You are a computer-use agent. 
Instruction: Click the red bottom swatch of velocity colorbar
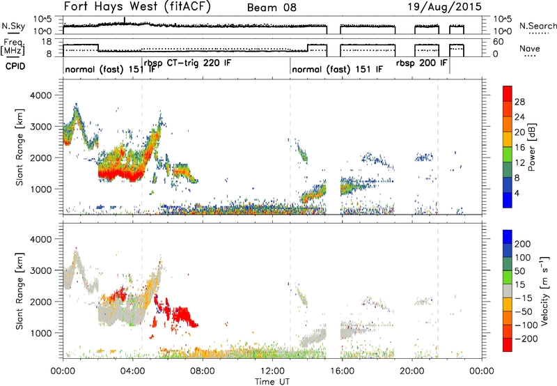[508, 345]
